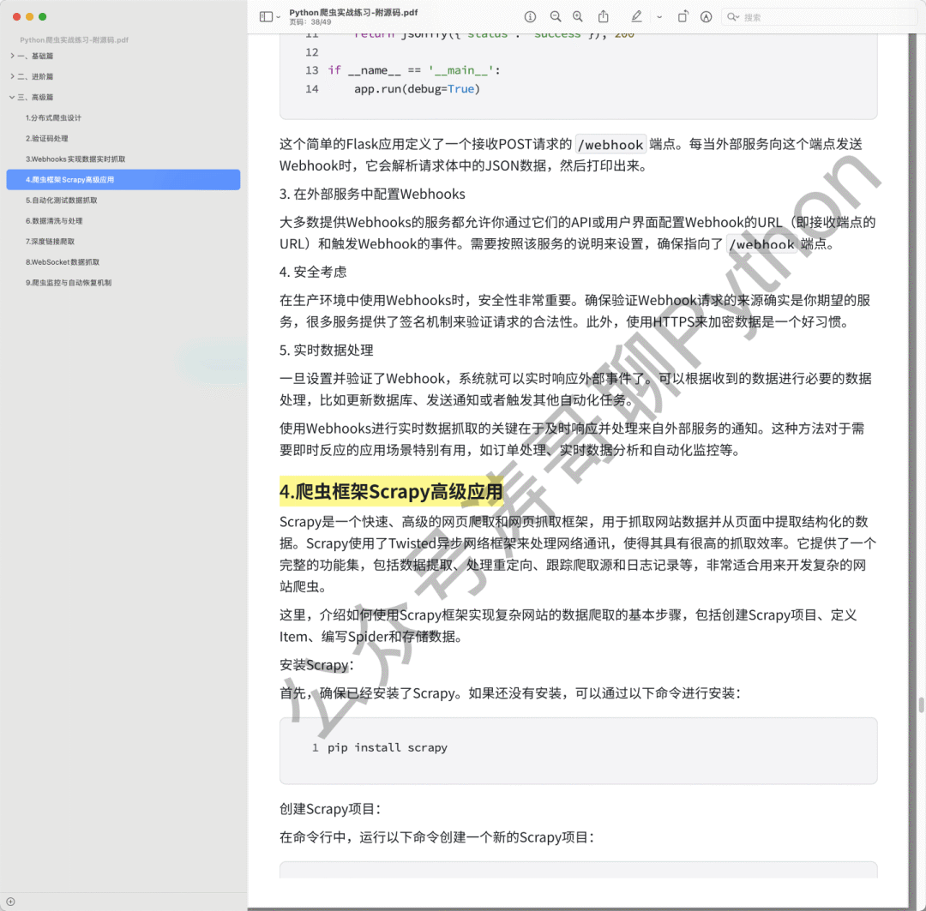Open the sidebar view options chevron
The height and width of the screenshot is (911, 926).
(278, 17)
